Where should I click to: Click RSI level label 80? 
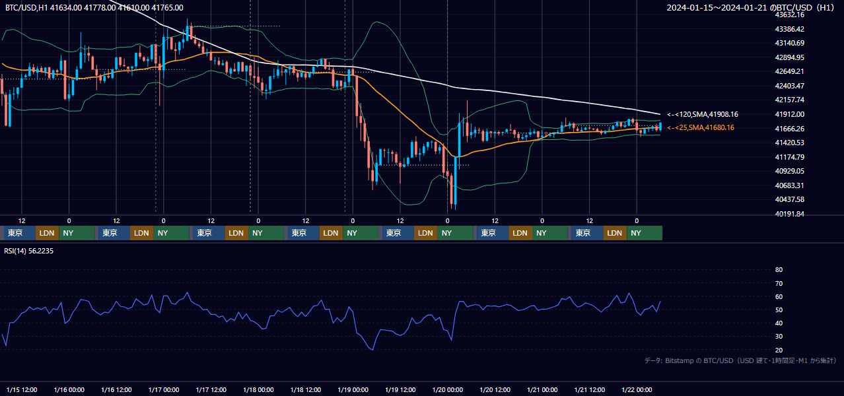tap(779, 270)
